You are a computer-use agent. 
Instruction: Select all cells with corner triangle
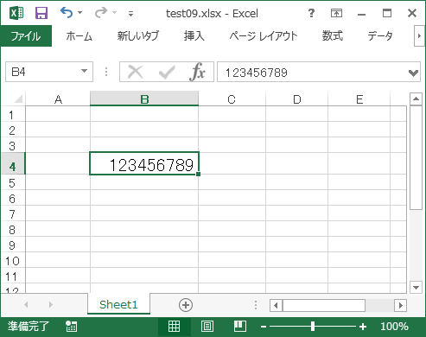(18, 99)
